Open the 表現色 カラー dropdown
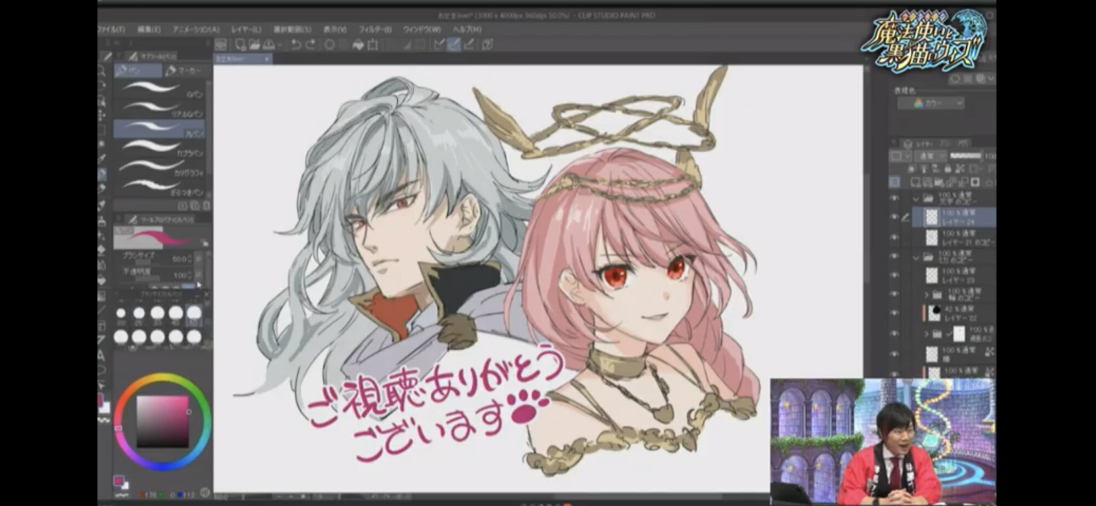Viewport: 1096px width, 506px height. 931,103
